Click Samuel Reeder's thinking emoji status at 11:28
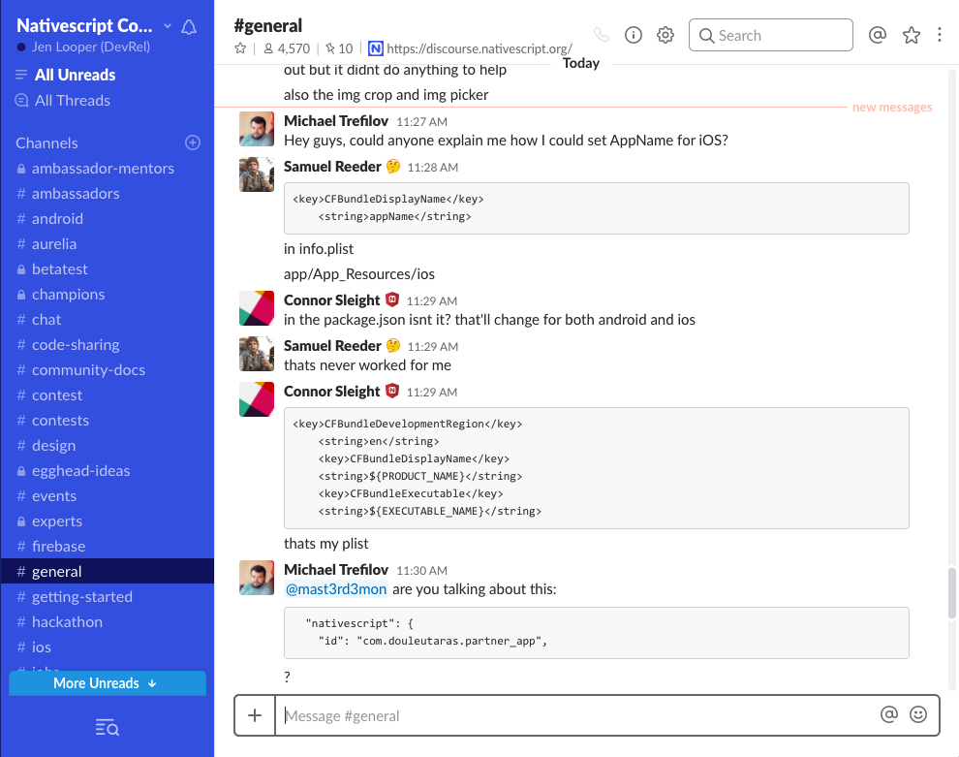The image size is (959, 757). pos(393,167)
